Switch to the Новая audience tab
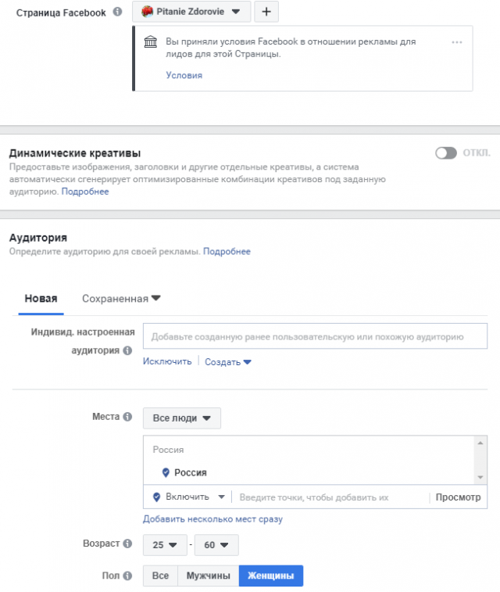Image resolution: width=500 pixels, height=592 pixels. 41,299
